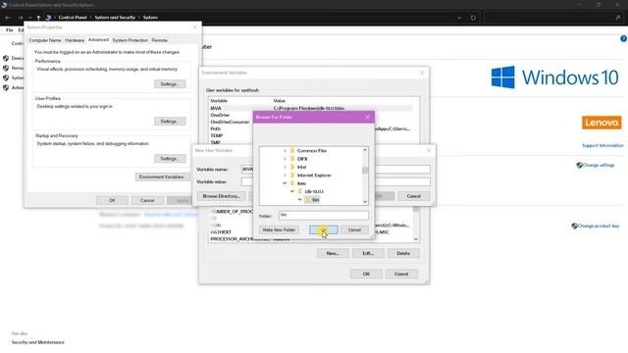Screen dimensions: 628x353
Task: Click Cancel in System Properties
Action: click(x=147, y=200)
